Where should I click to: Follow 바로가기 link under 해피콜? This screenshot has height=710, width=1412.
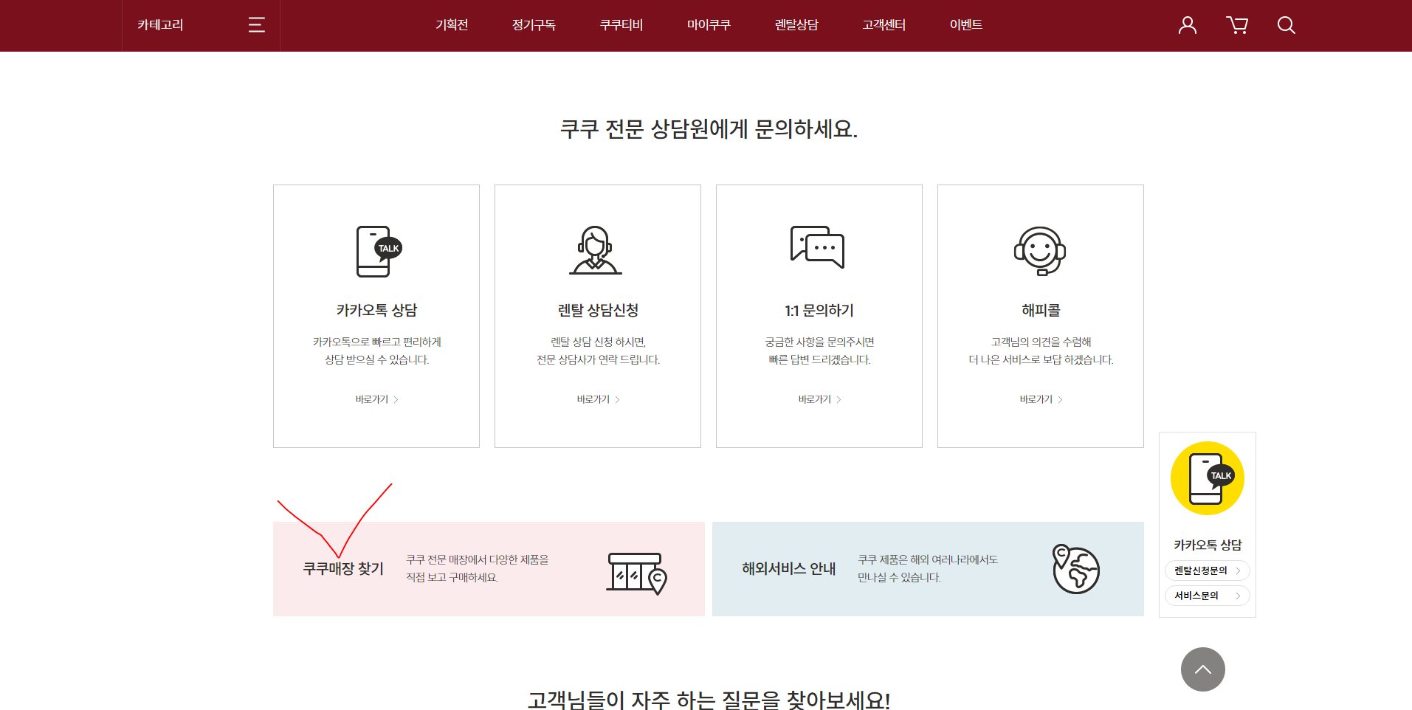tap(1041, 399)
